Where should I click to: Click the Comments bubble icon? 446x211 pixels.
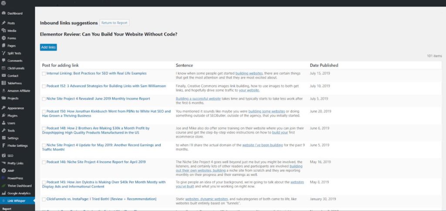(3, 61)
